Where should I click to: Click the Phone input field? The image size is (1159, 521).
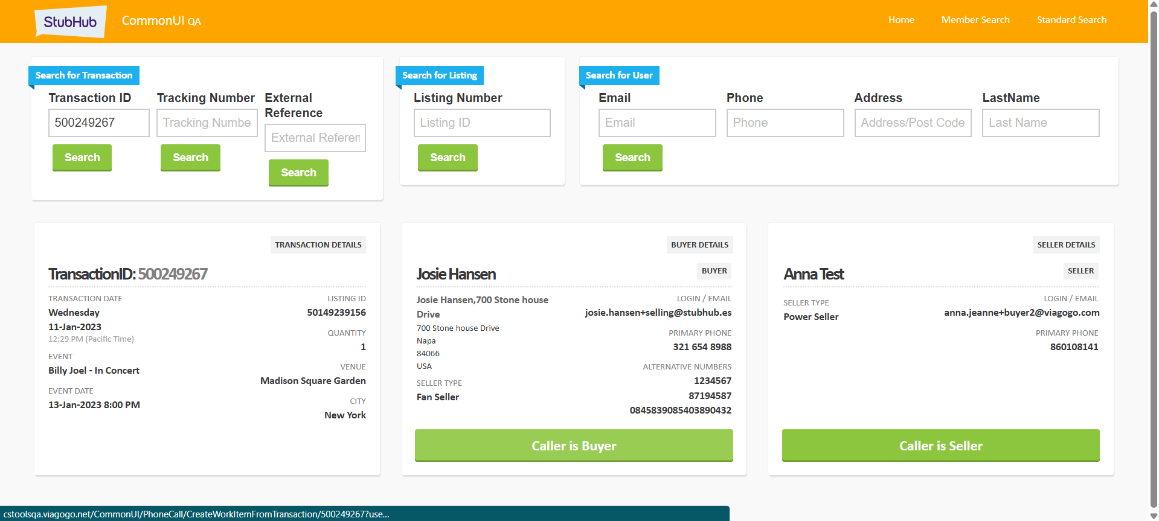coord(785,123)
